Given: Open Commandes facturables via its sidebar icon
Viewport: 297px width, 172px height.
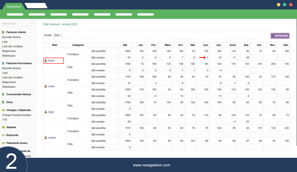Looking at the screenshot, I should point(3,94).
